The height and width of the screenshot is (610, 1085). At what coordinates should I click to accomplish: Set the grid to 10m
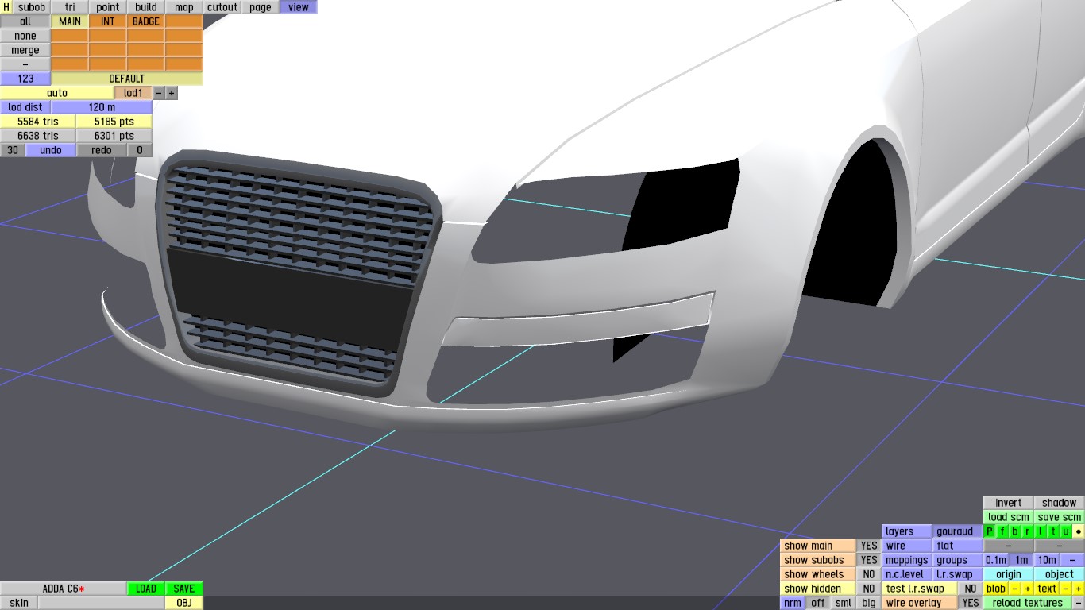(x=1047, y=560)
